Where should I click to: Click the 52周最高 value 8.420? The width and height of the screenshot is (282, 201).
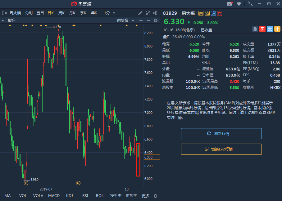(x=234, y=81)
